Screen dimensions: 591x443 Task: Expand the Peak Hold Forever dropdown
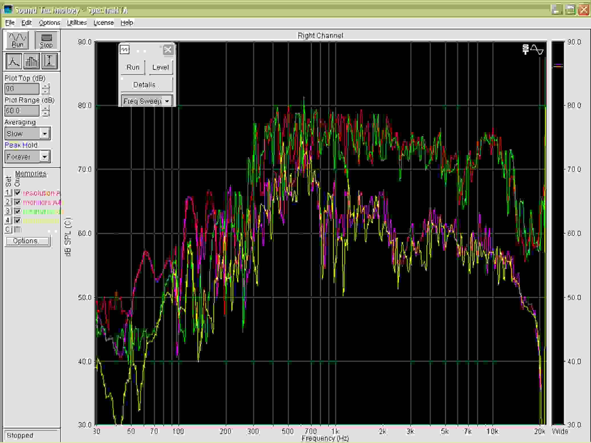45,156
